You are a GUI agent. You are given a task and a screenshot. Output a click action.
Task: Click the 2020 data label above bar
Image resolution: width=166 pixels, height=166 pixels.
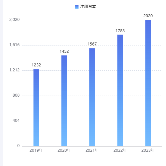point(148,16)
